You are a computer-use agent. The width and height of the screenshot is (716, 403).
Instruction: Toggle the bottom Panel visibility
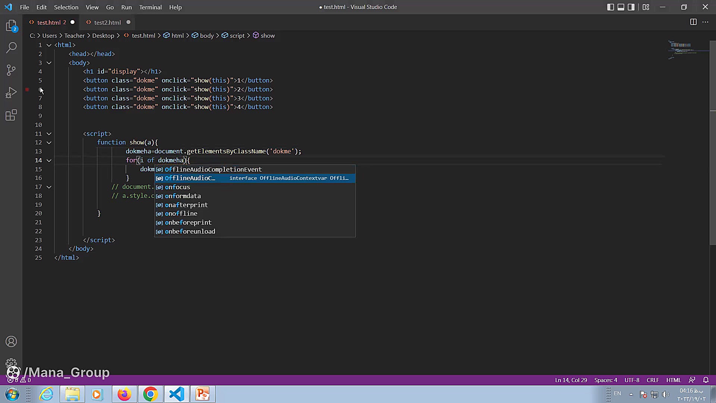(621, 7)
